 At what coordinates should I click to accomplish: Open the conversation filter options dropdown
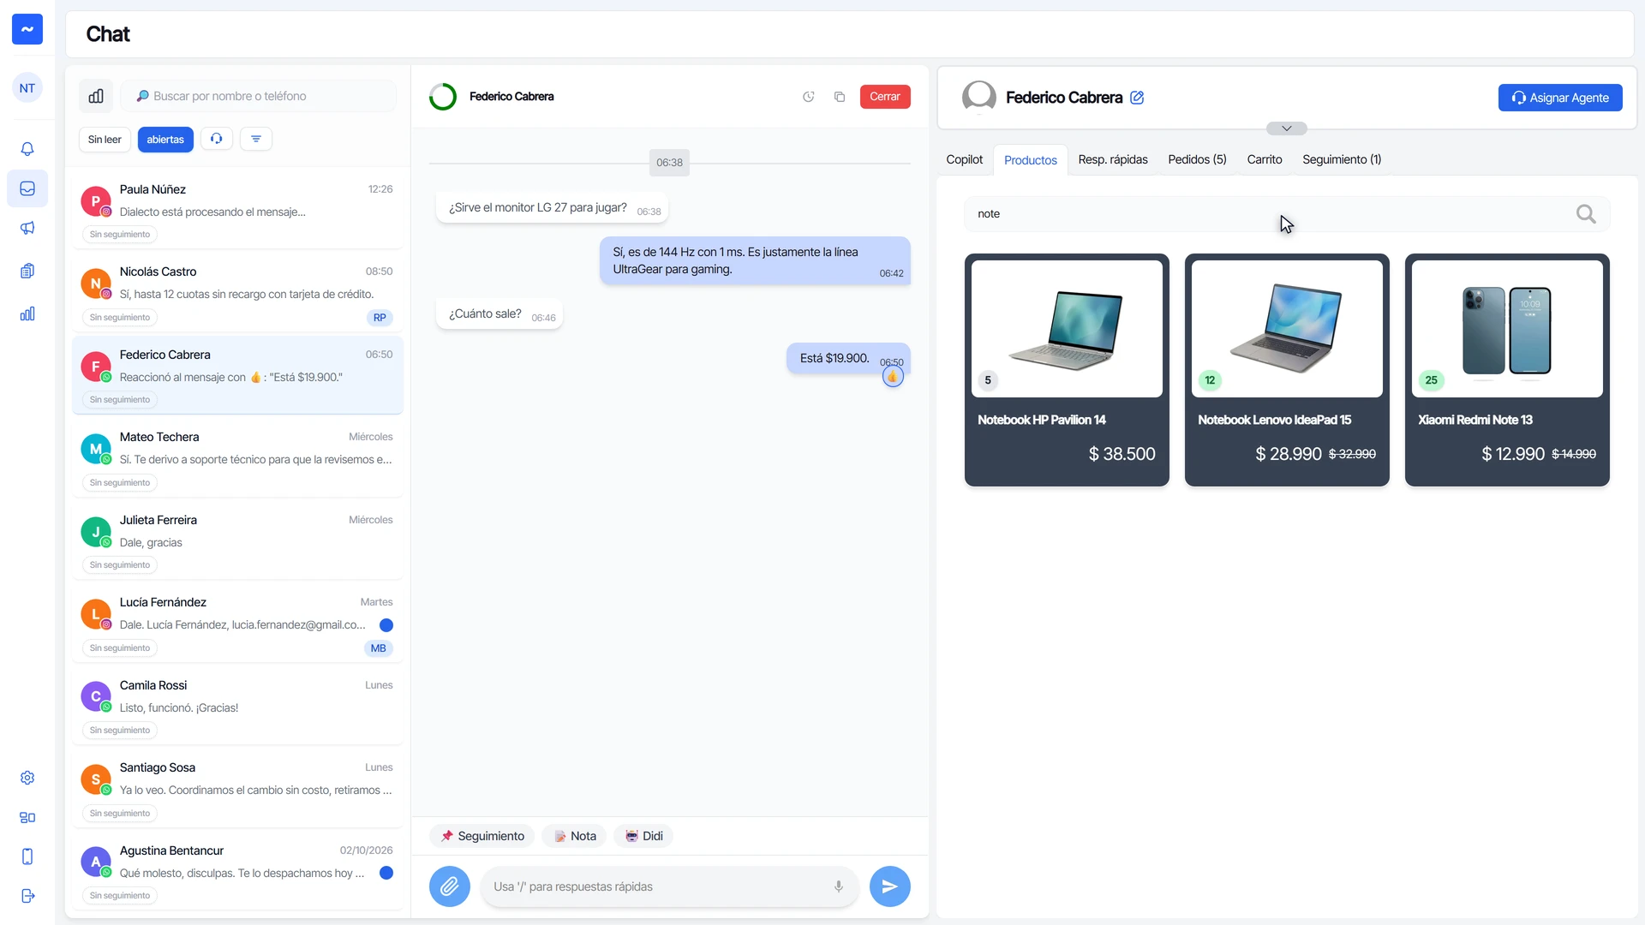tap(256, 139)
